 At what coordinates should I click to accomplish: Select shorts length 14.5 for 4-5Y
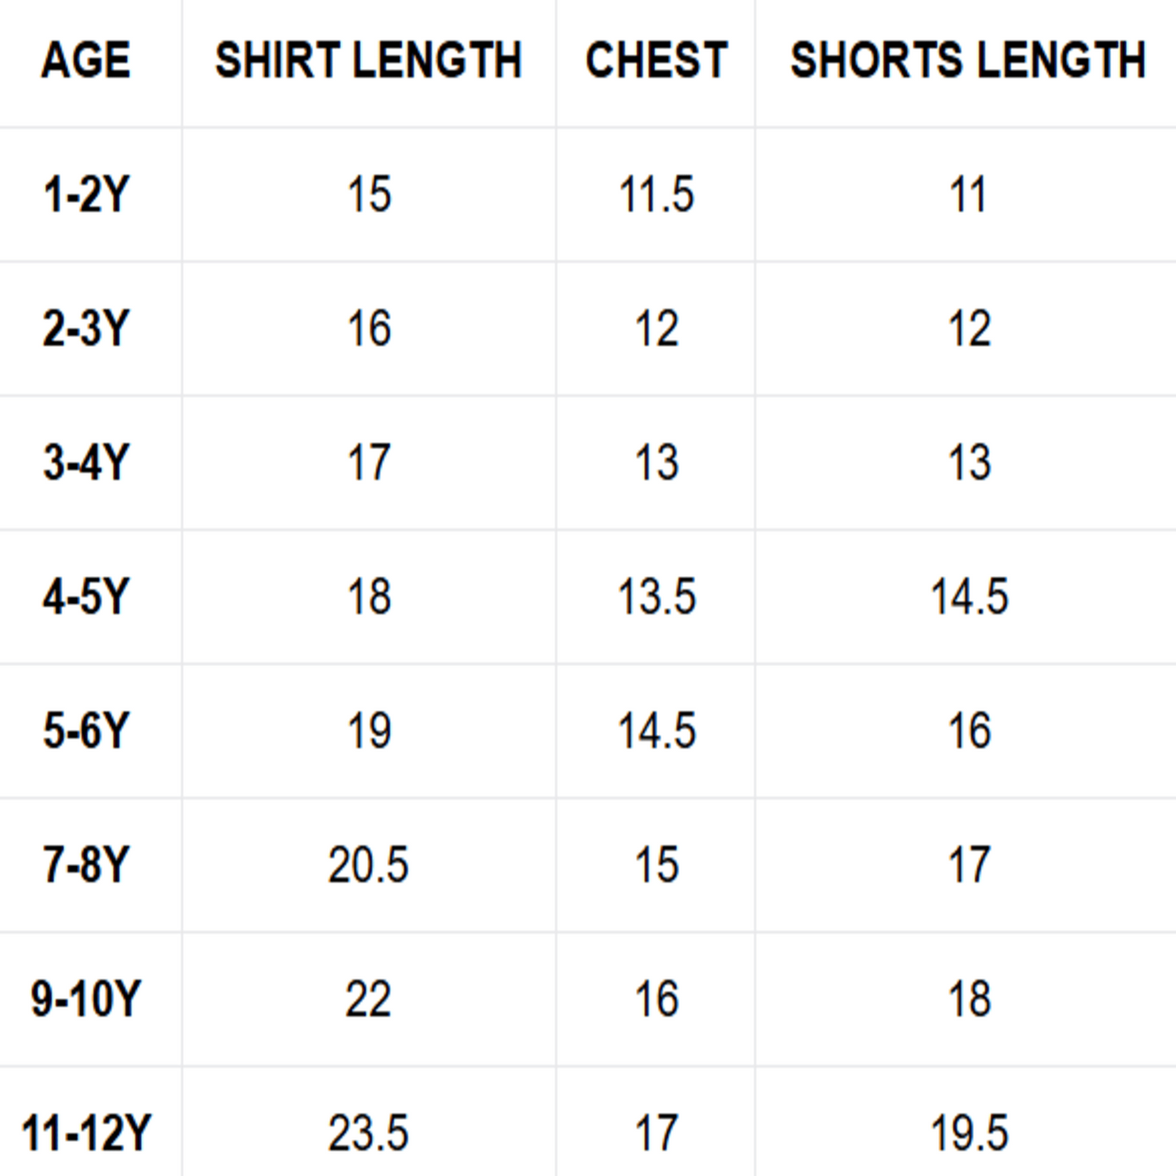click(968, 597)
